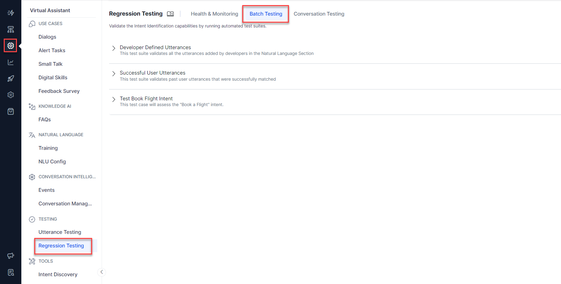This screenshot has height=284, width=561.
Task: Open the gear settings icon in left rail
Action: click(x=11, y=95)
